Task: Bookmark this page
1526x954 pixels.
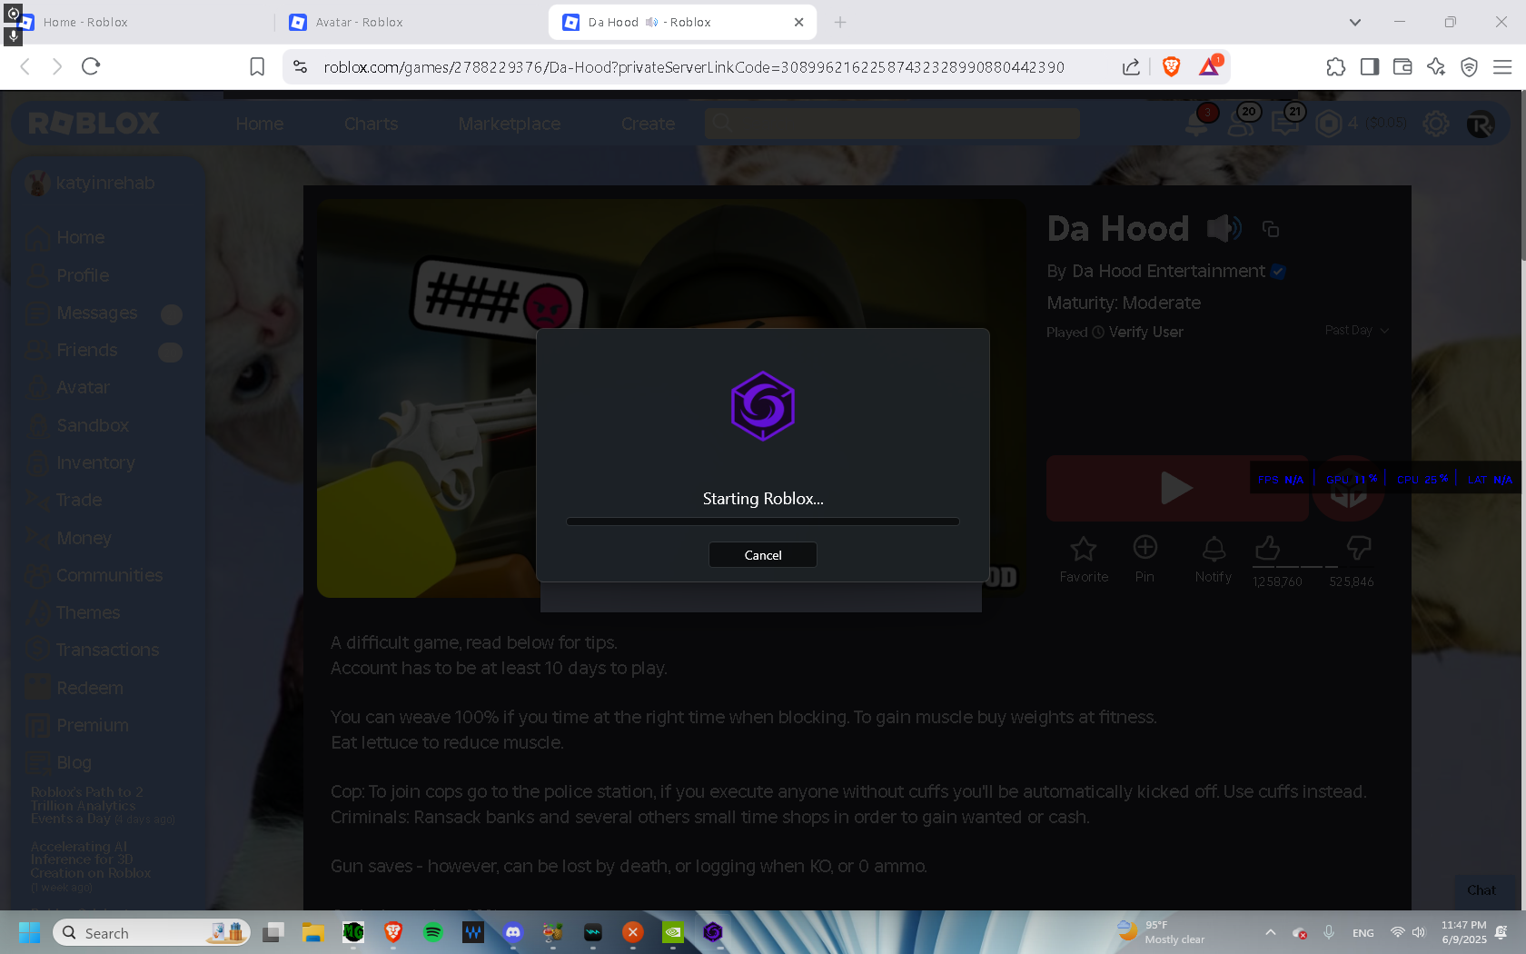Action: (257, 66)
